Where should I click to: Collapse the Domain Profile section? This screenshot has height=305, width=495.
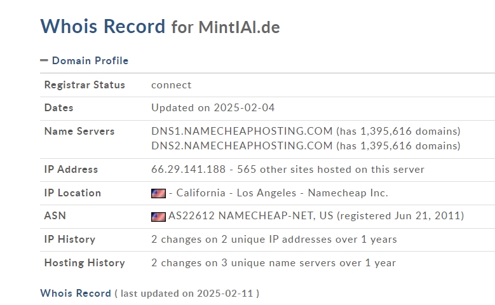pyautogui.click(x=90, y=60)
